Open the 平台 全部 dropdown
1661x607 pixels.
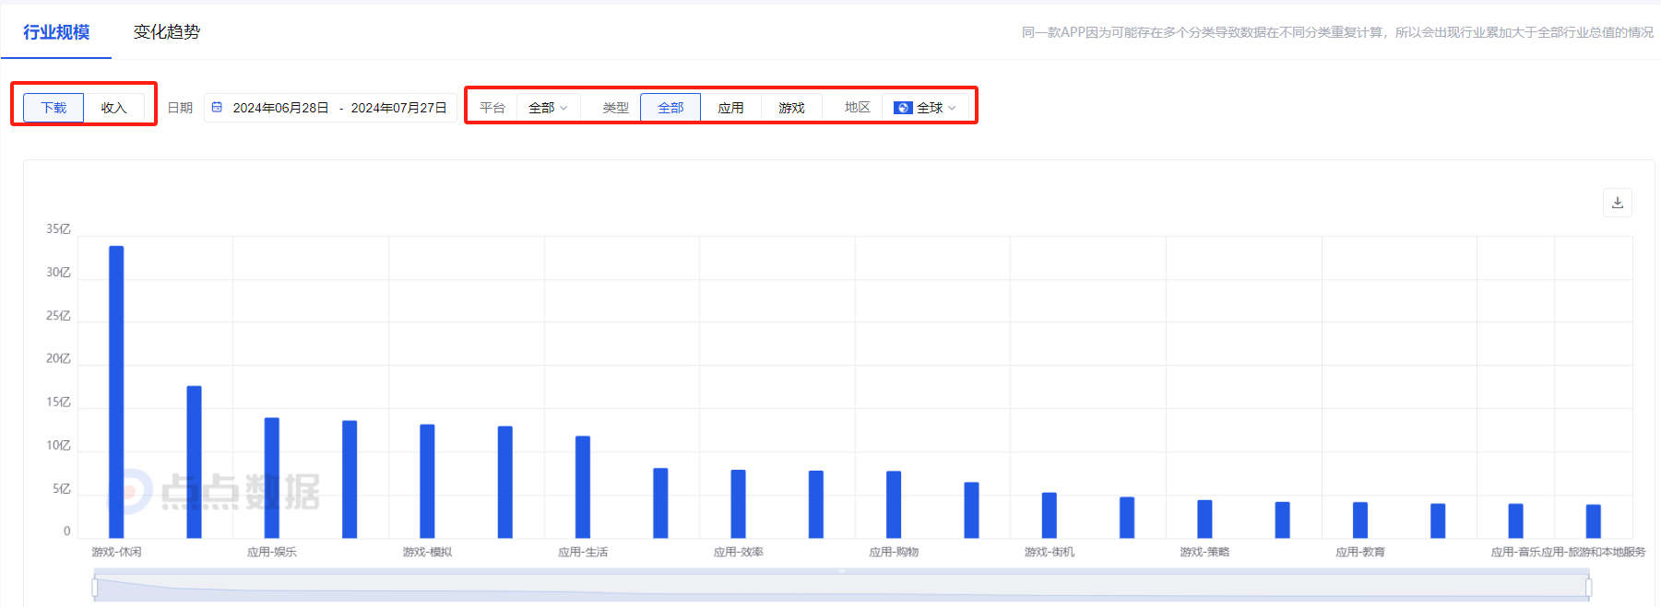(548, 108)
